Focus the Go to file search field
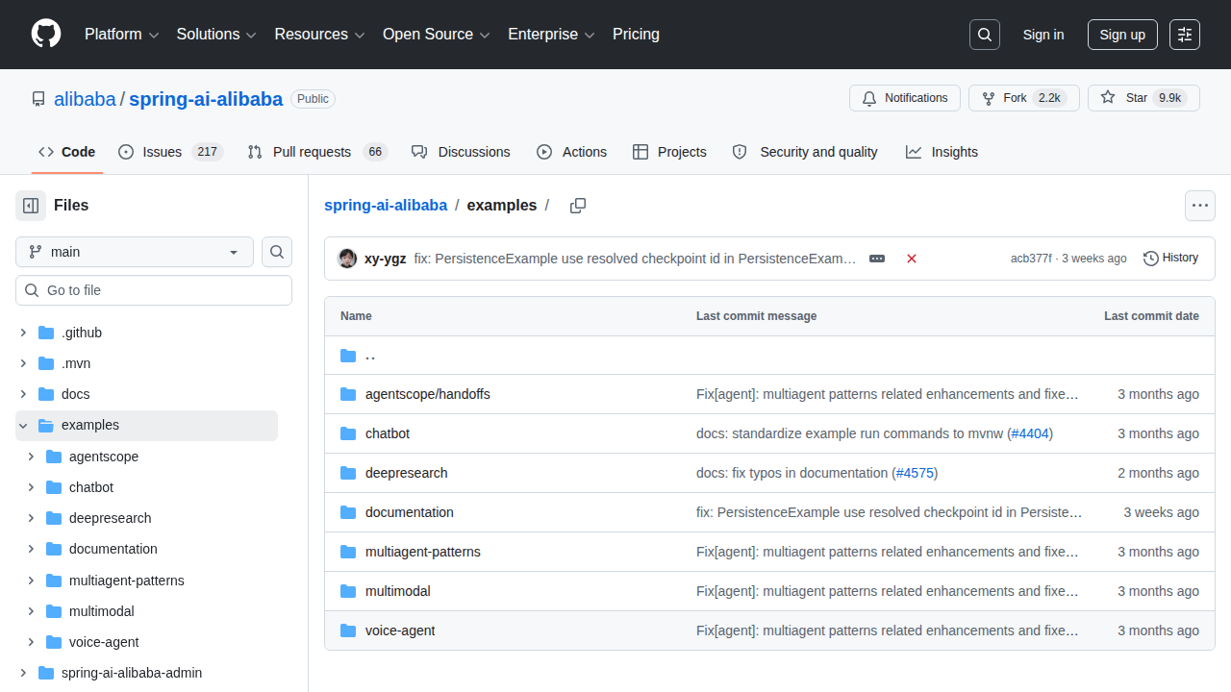The image size is (1231, 692). pos(154,290)
